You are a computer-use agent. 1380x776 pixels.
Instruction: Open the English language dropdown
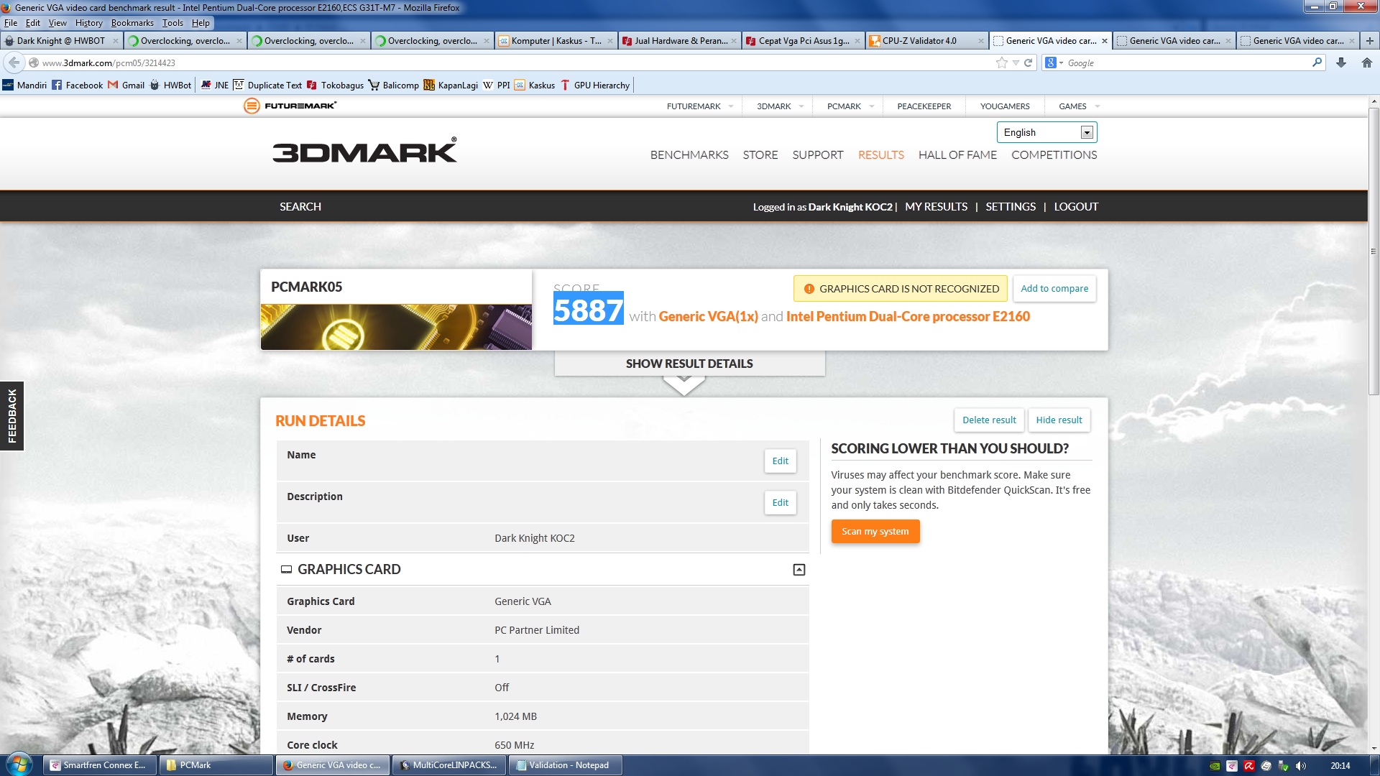click(x=1047, y=132)
